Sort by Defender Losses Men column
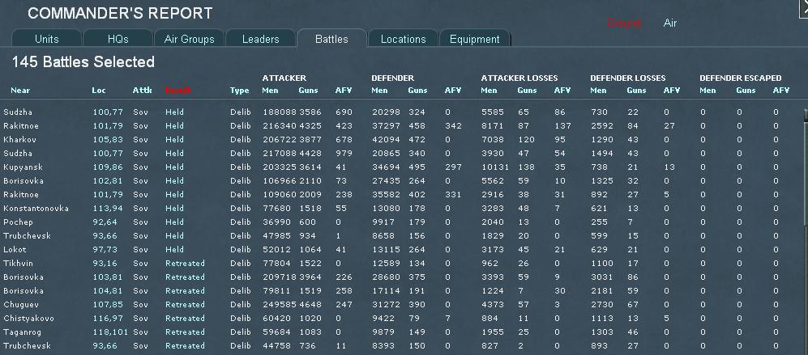 point(598,91)
